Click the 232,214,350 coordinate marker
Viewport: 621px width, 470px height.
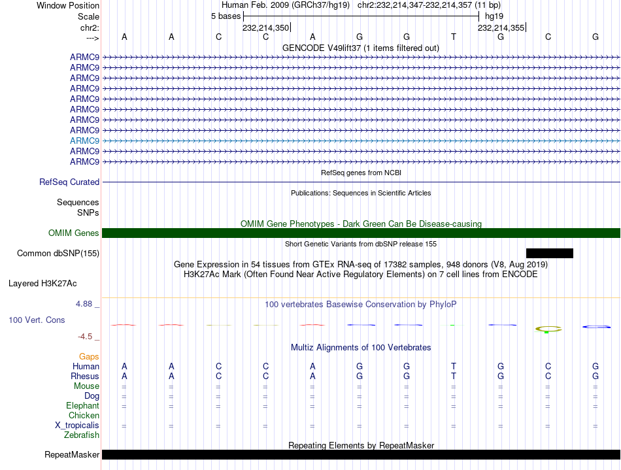pos(266,27)
